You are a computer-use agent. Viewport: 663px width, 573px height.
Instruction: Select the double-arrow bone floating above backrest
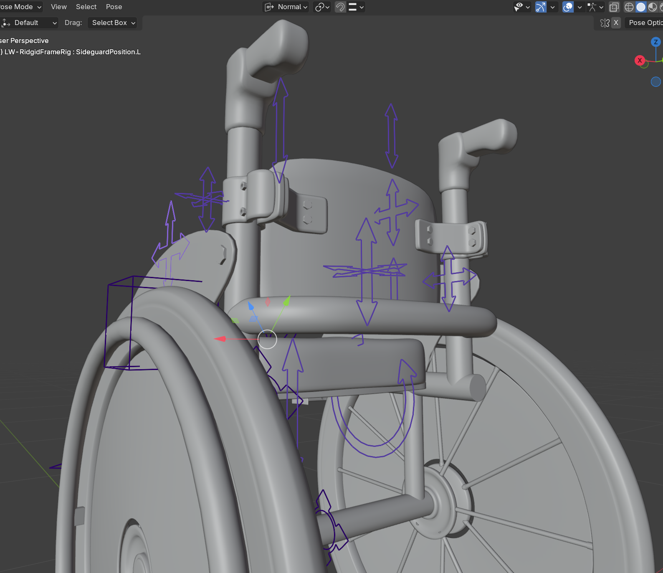click(x=391, y=136)
